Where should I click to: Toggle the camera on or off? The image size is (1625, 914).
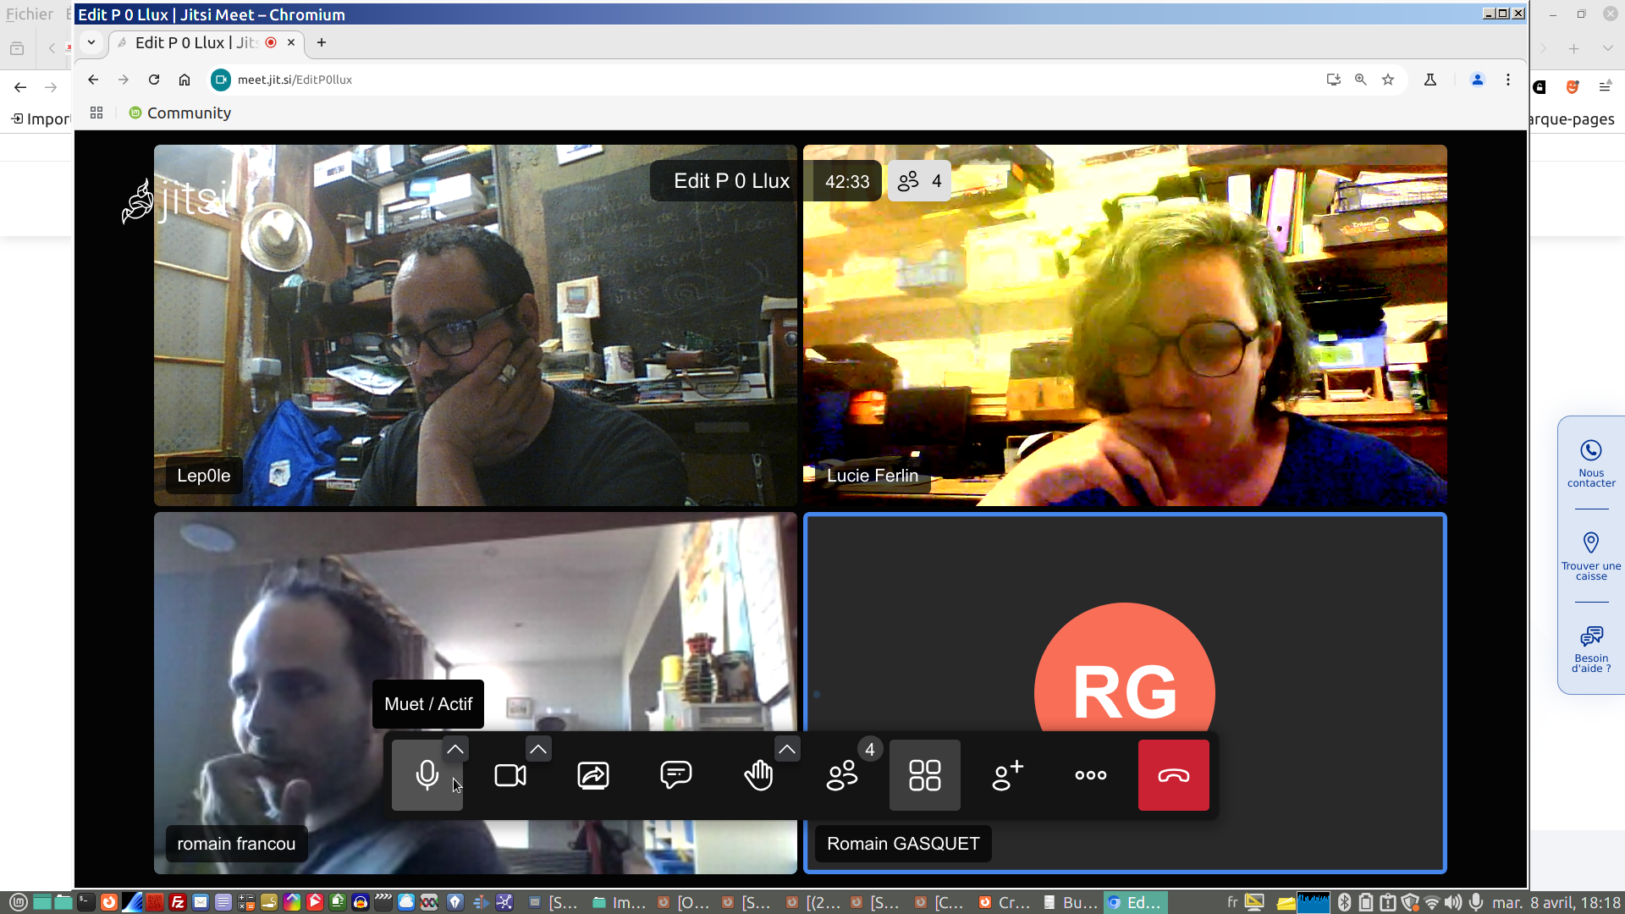pos(510,775)
